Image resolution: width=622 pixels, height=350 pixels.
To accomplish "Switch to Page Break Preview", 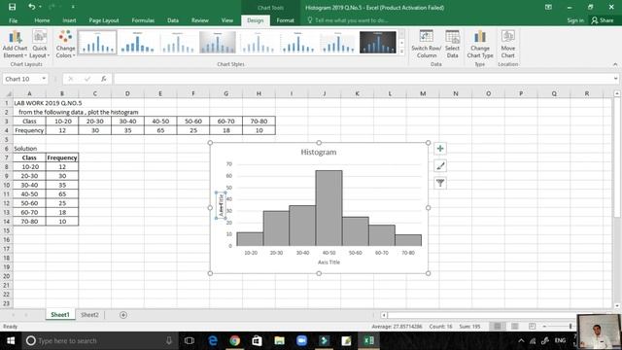I will pos(532,327).
